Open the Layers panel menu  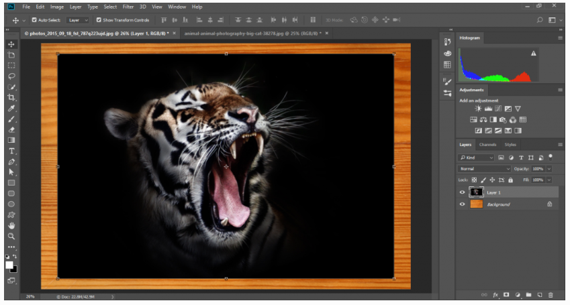(x=560, y=145)
